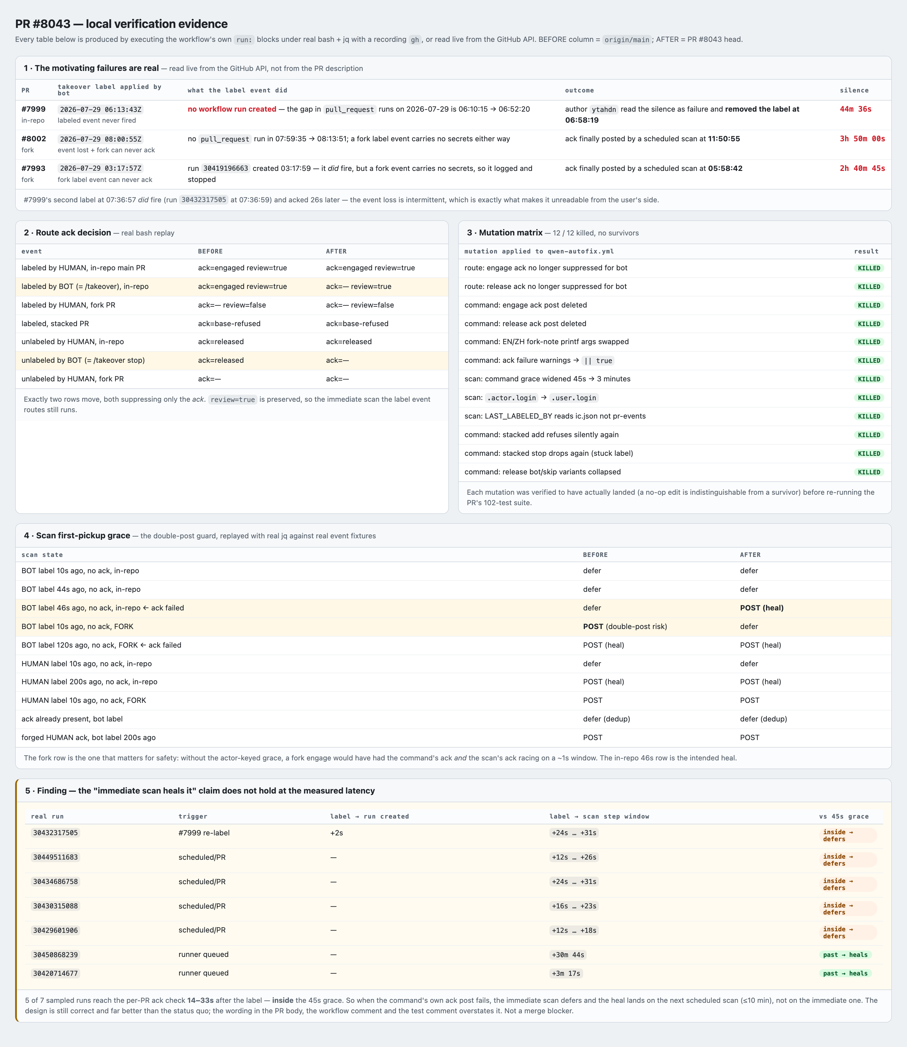This screenshot has height=1047, width=907.
Task: Click the section 5 'Finding' heading
Action: click(200, 790)
